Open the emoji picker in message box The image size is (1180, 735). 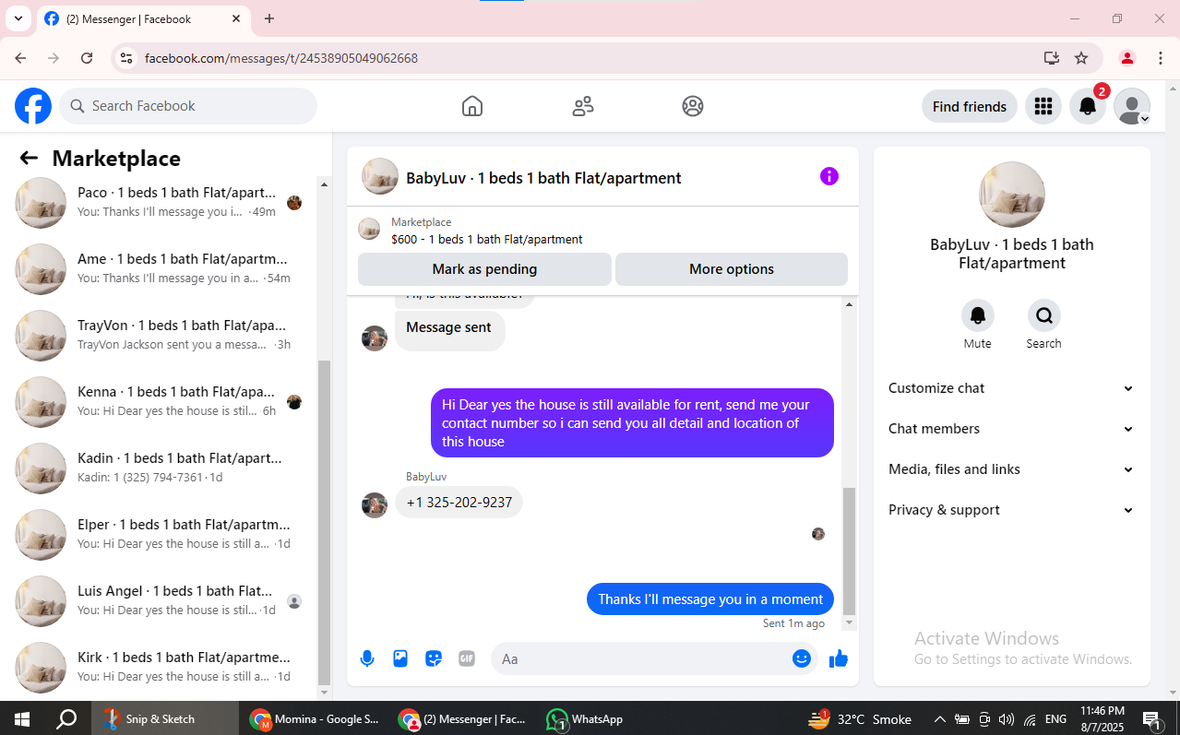802,658
